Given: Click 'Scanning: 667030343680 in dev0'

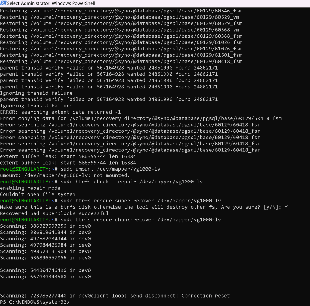Looking at the screenshot, I should 45,277.
